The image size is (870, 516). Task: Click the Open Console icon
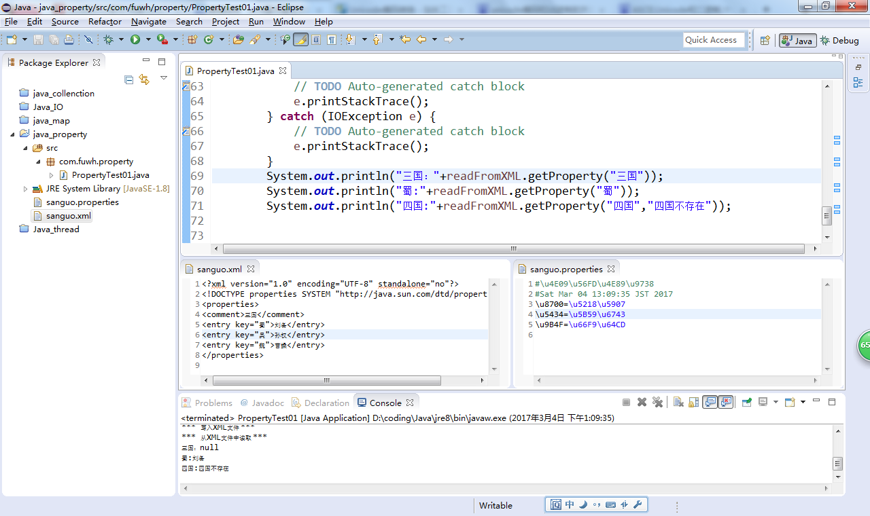coord(790,402)
